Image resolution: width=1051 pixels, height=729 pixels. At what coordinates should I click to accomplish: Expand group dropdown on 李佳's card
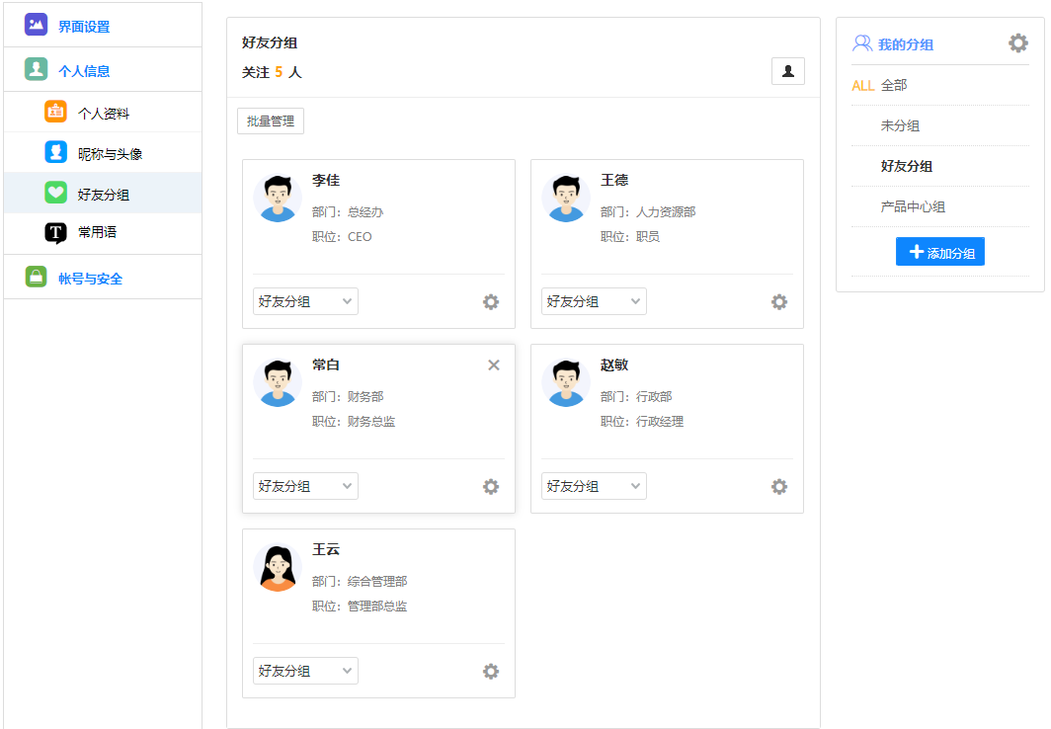click(x=305, y=302)
